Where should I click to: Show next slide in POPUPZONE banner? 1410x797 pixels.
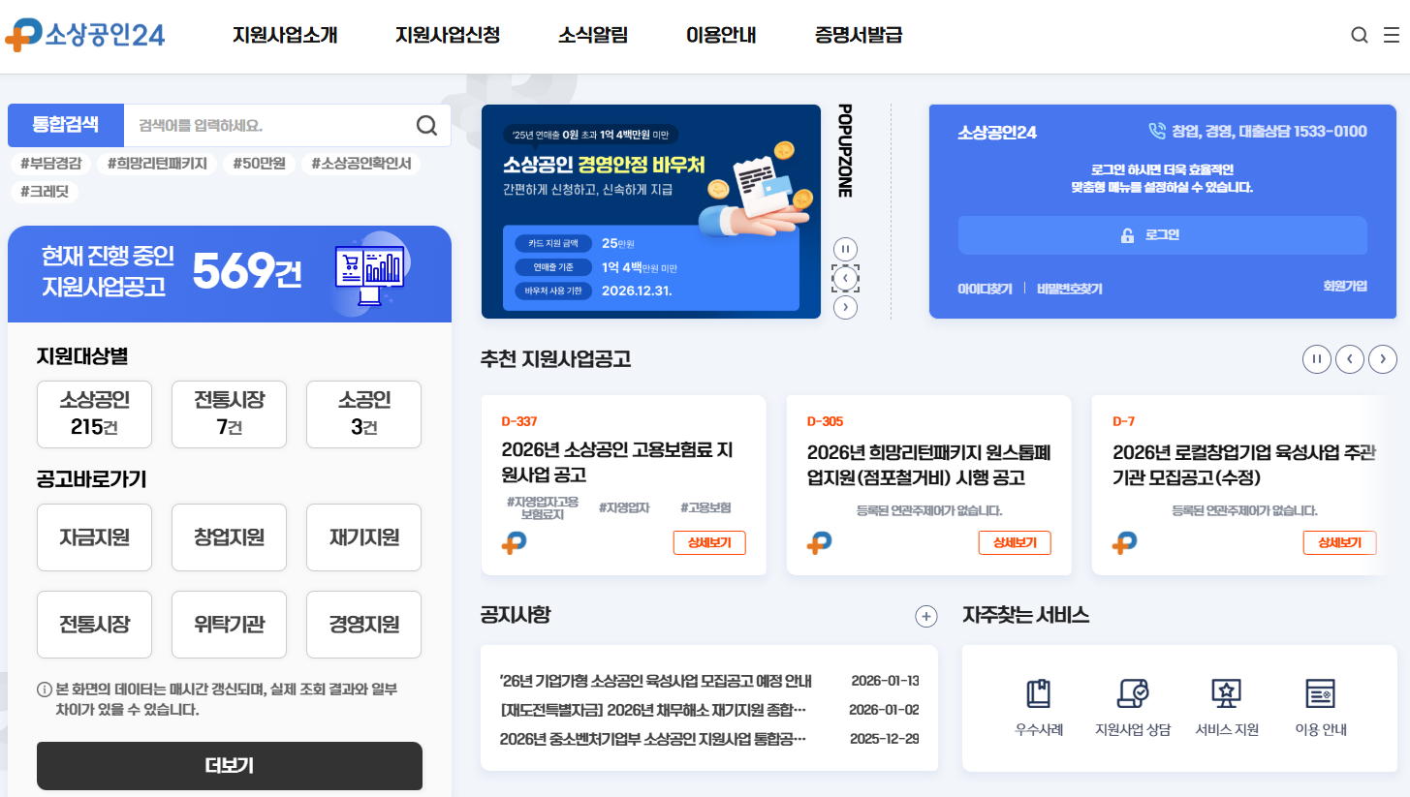coord(844,307)
